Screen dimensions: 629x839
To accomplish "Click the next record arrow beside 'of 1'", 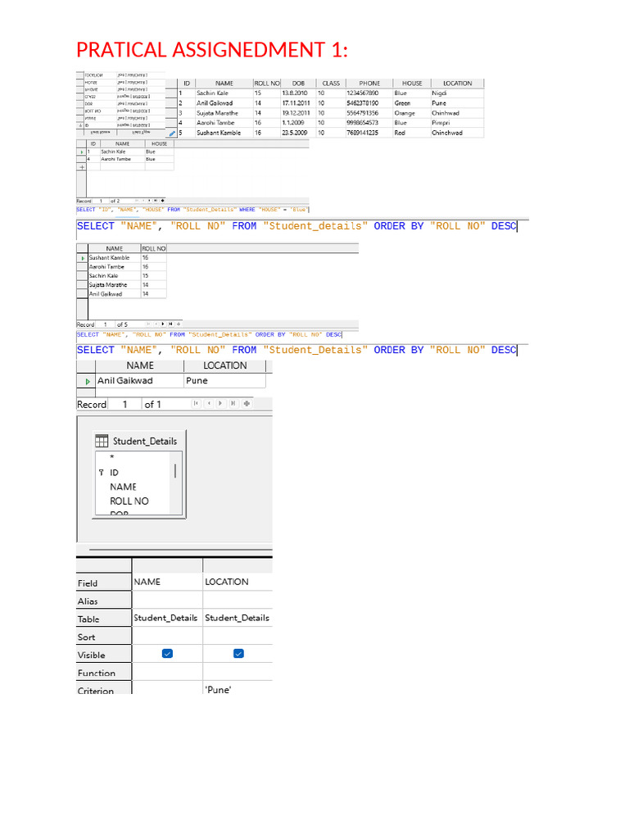I will coord(220,403).
